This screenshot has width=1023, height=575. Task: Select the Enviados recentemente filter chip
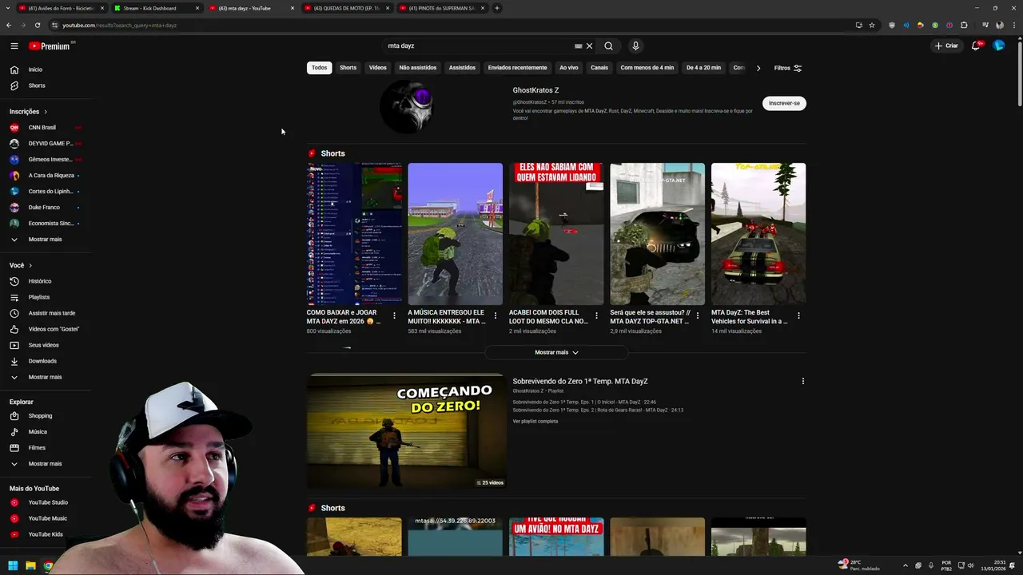coord(518,68)
